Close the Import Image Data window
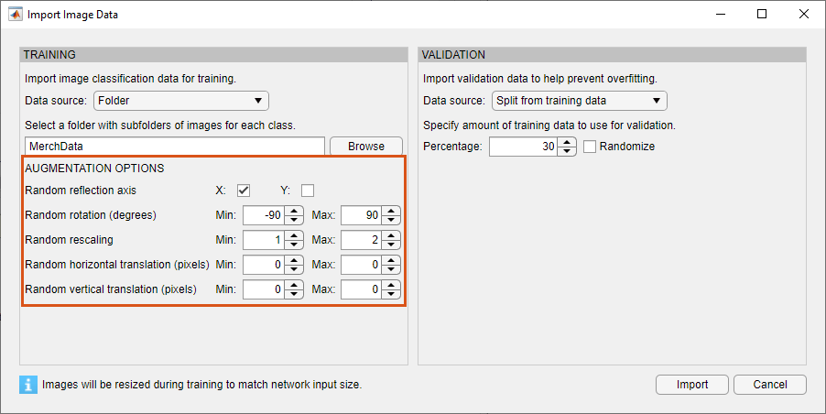 pyautogui.click(x=804, y=15)
